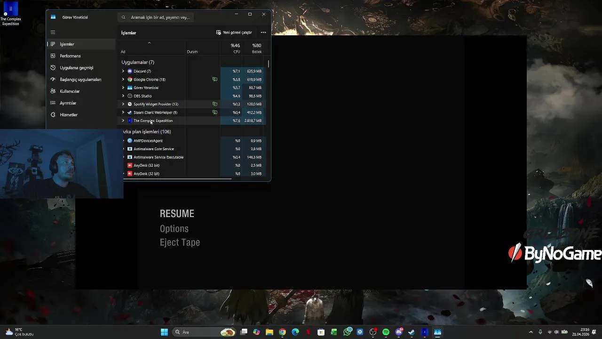Viewport: 602px width, 339px height.
Task: Click the Uygulamalar (7) group heading
Action: tap(138, 62)
